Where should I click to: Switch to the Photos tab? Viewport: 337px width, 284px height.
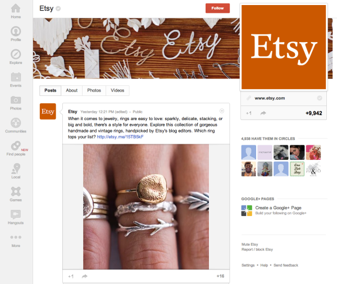[x=94, y=90]
